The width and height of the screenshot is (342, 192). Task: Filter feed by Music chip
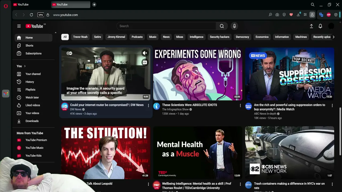click(x=153, y=37)
